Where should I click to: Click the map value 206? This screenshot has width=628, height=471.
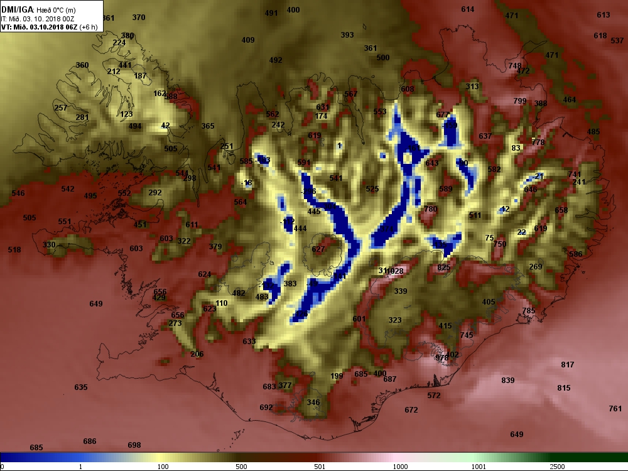(x=197, y=354)
